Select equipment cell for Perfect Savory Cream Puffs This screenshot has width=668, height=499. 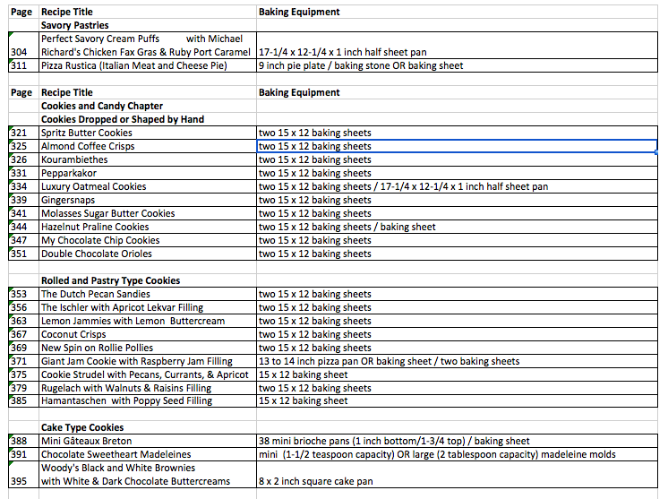tap(457, 45)
